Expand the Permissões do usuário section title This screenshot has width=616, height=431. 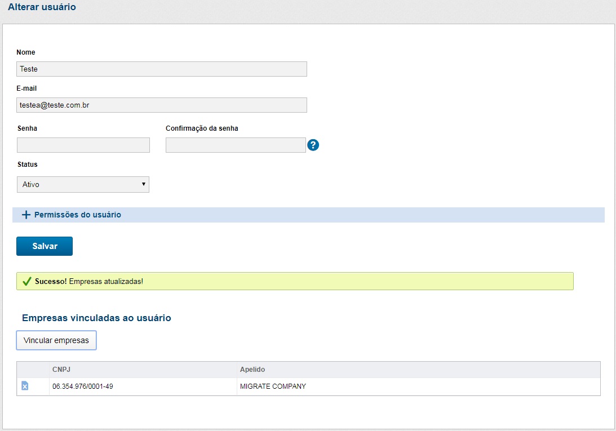78,215
